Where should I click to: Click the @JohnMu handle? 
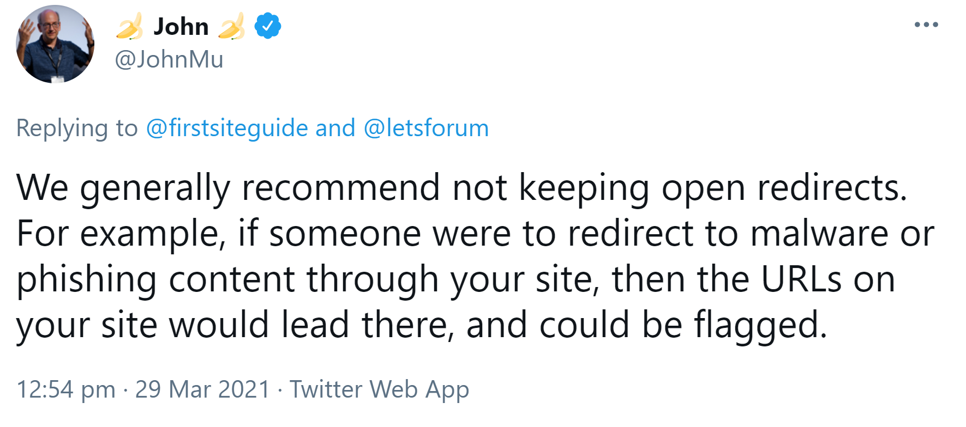click(x=169, y=60)
